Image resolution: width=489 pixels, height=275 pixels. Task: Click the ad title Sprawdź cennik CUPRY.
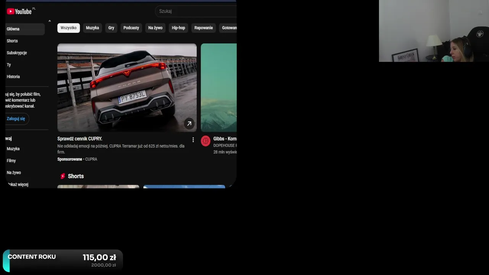[x=80, y=139]
